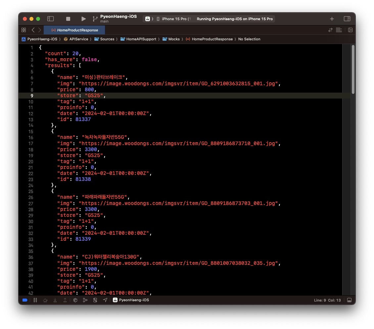Click price value 800
The height and width of the screenshot is (329, 374).
tap(89, 90)
